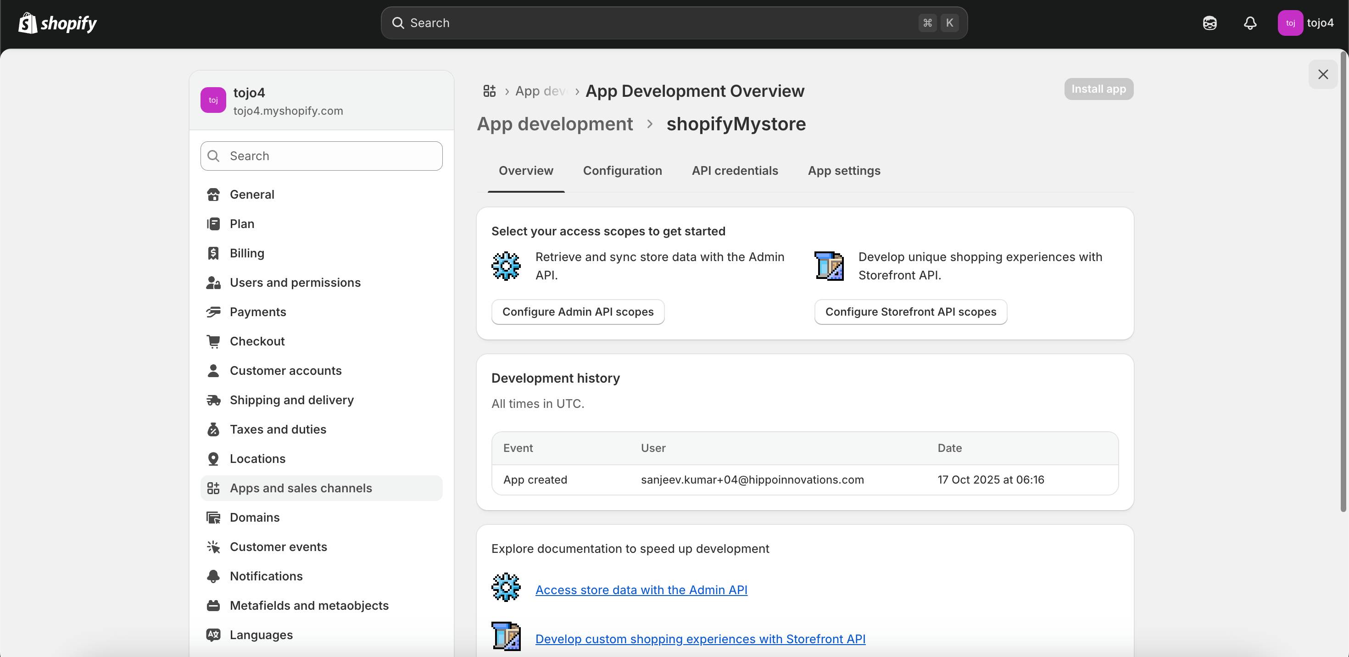Screen dimensions: 1349x657
Task: Click the Sidekick assistant icon in top bar
Action: (1210, 23)
